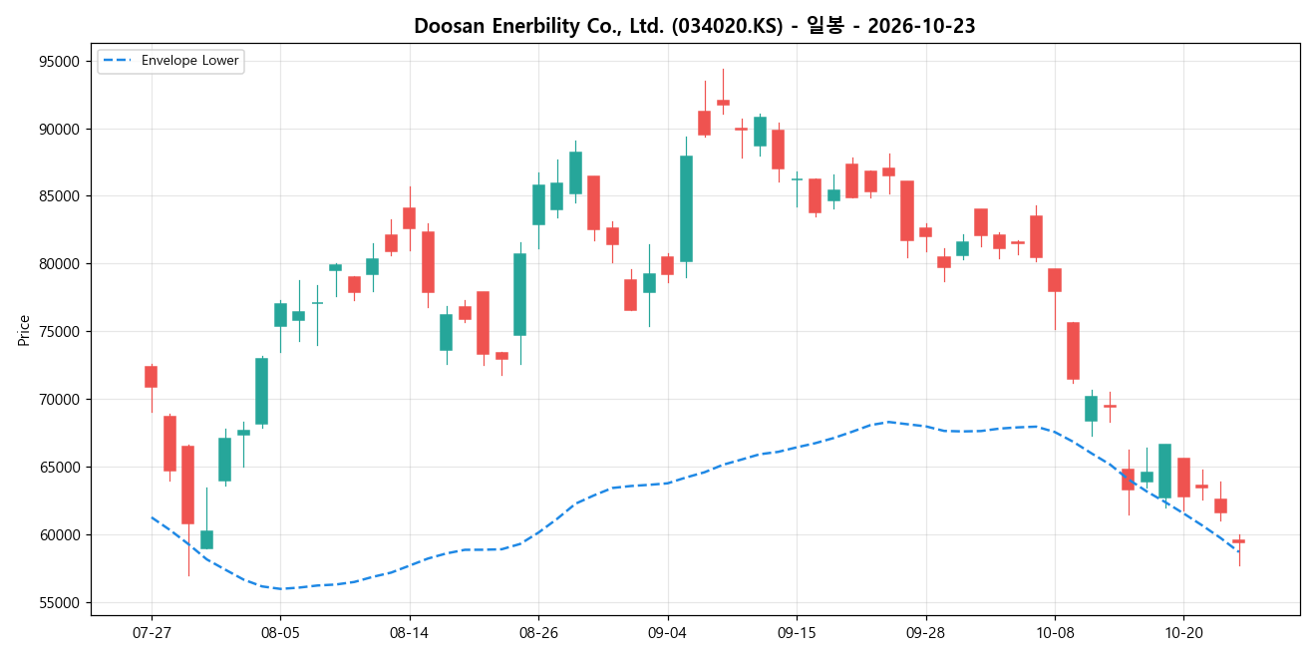Click the highest red candle near 92000
Image resolution: width=1316 pixels, height=658 pixels.
coord(723,102)
